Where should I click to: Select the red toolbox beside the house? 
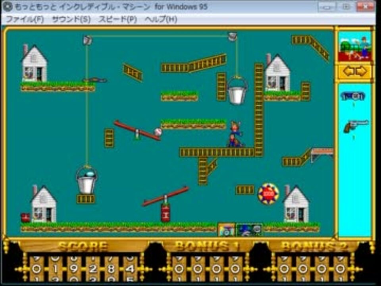(x=25, y=217)
